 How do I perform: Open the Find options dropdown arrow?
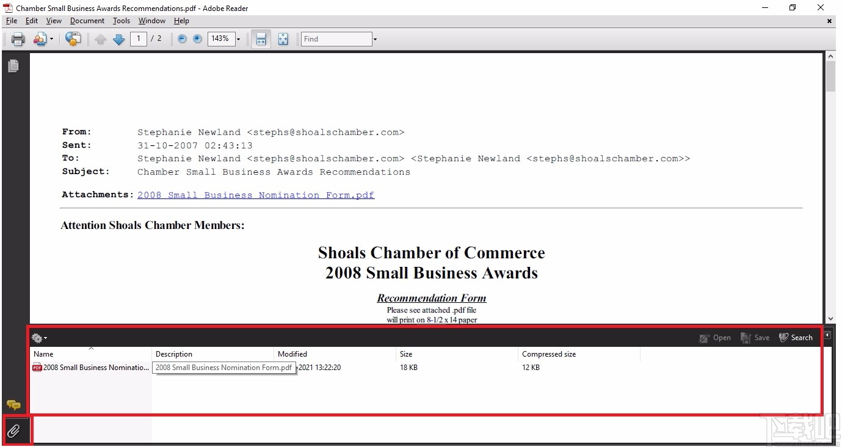click(x=375, y=39)
